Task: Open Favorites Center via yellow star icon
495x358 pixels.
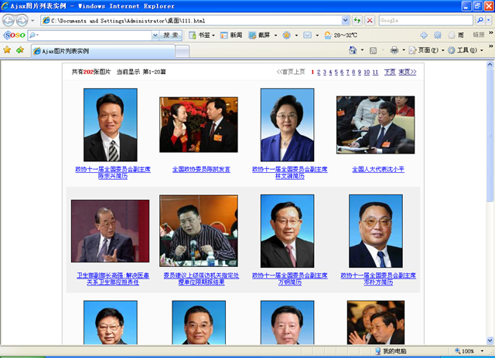Action: point(7,49)
